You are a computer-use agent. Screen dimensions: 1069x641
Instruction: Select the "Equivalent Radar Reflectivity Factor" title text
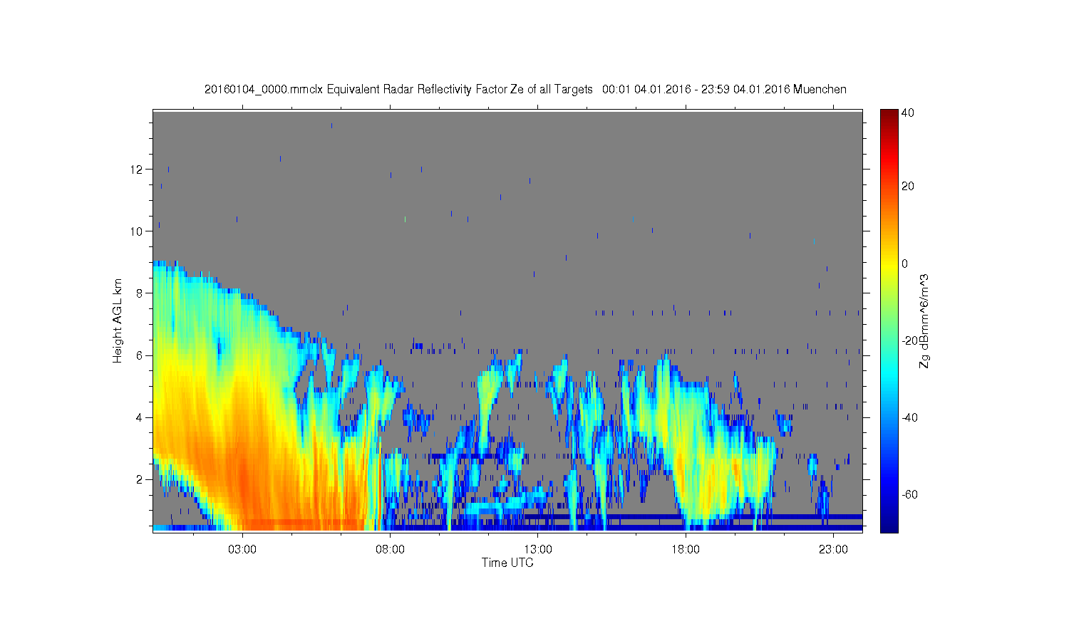pos(416,90)
